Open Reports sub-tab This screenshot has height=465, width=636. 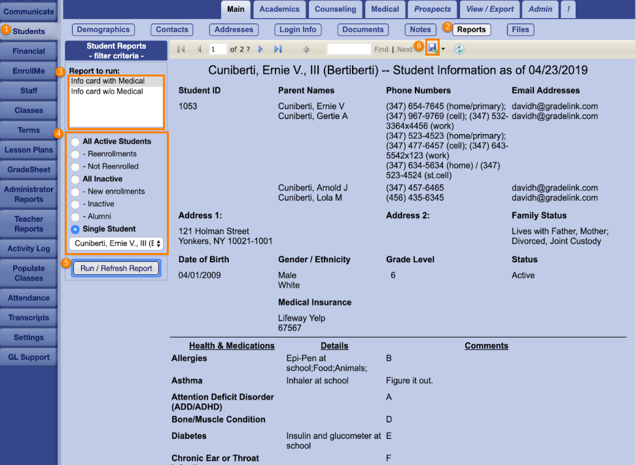point(471,29)
